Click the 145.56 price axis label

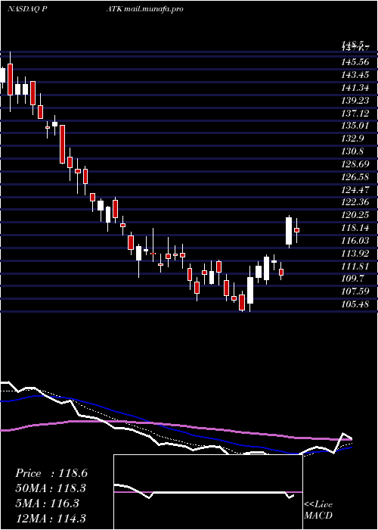355,62
